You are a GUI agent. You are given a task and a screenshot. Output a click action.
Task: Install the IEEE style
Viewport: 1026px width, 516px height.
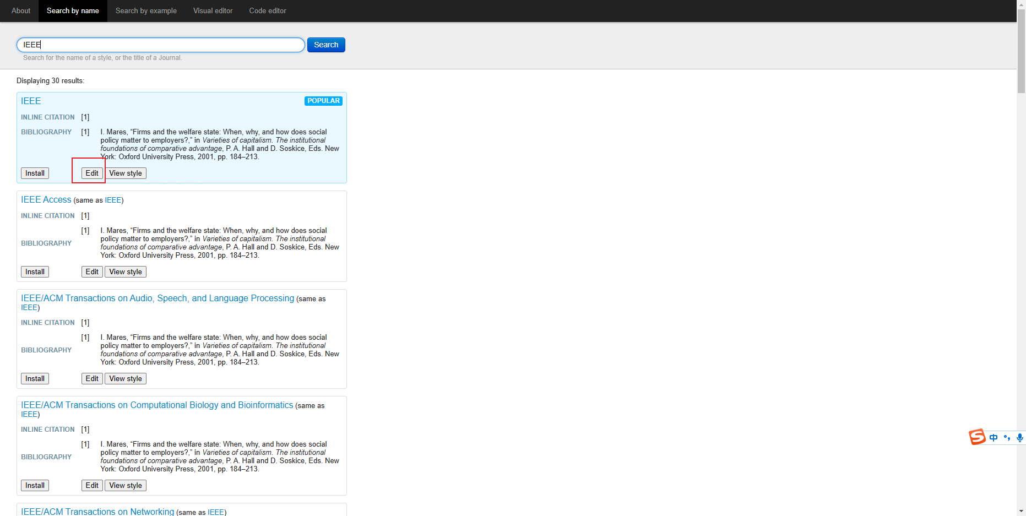pyautogui.click(x=35, y=173)
